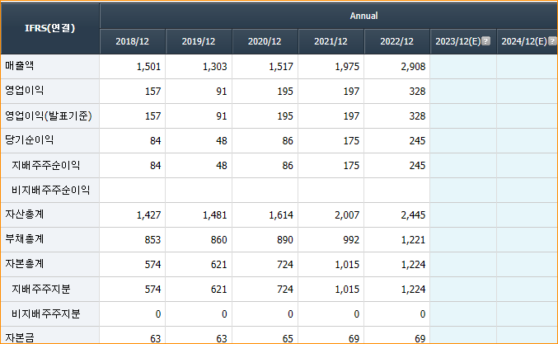Click the 영업이익(발표기준) row label
Screen dimensions: 558x344
coord(49,115)
